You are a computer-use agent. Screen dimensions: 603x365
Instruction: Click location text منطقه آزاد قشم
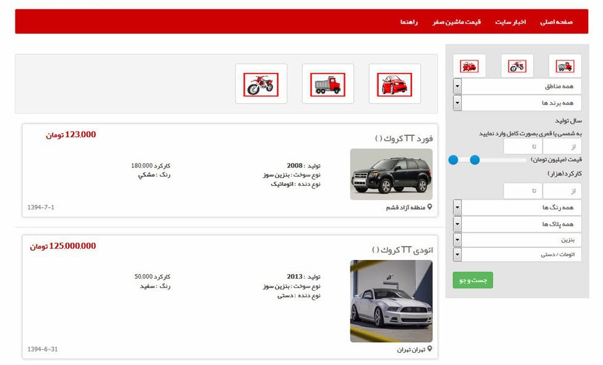coord(406,208)
